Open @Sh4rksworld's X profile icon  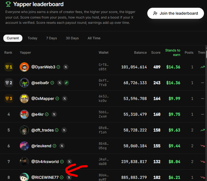pyautogui.click(x=69, y=161)
